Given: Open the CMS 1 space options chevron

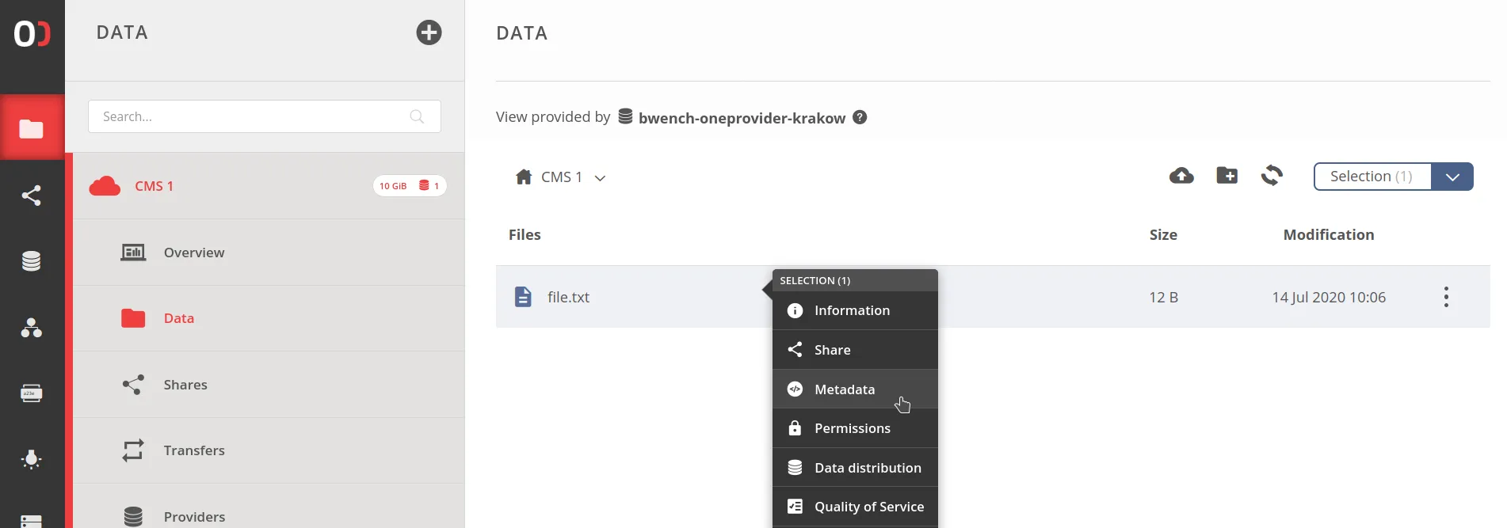Looking at the screenshot, I should [600, 177].
